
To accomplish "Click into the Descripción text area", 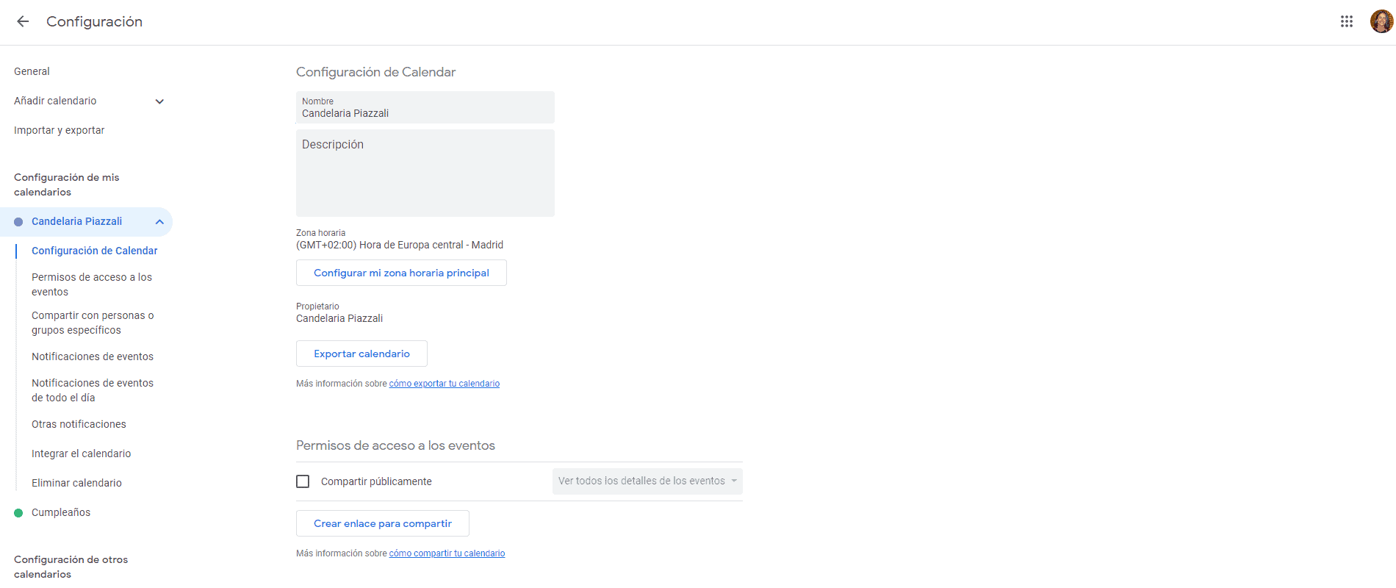I will (x=425, y=173).
